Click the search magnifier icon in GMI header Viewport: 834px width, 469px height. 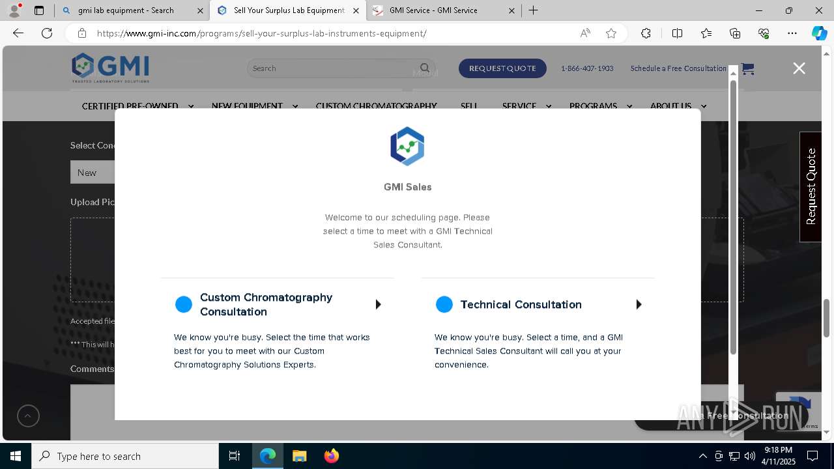coord(425,68)
